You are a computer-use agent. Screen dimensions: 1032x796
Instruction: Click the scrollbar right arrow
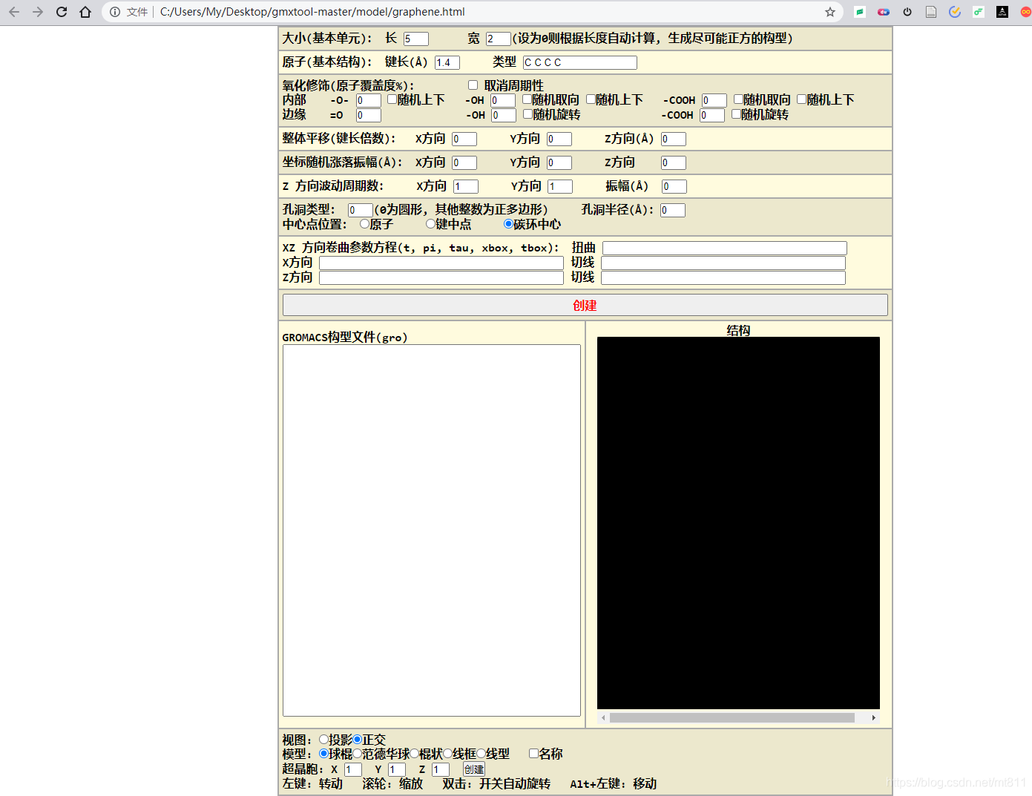point(874,717)
